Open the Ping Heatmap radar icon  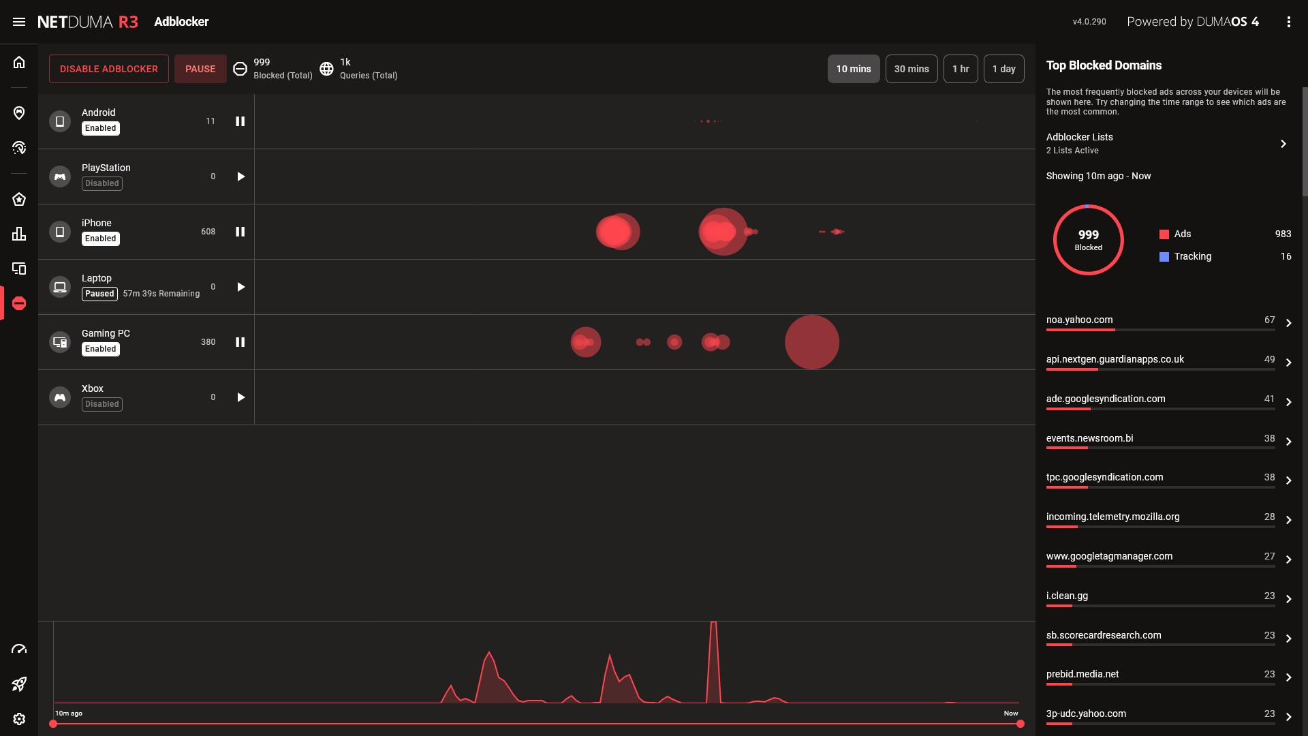pos(19,148)
